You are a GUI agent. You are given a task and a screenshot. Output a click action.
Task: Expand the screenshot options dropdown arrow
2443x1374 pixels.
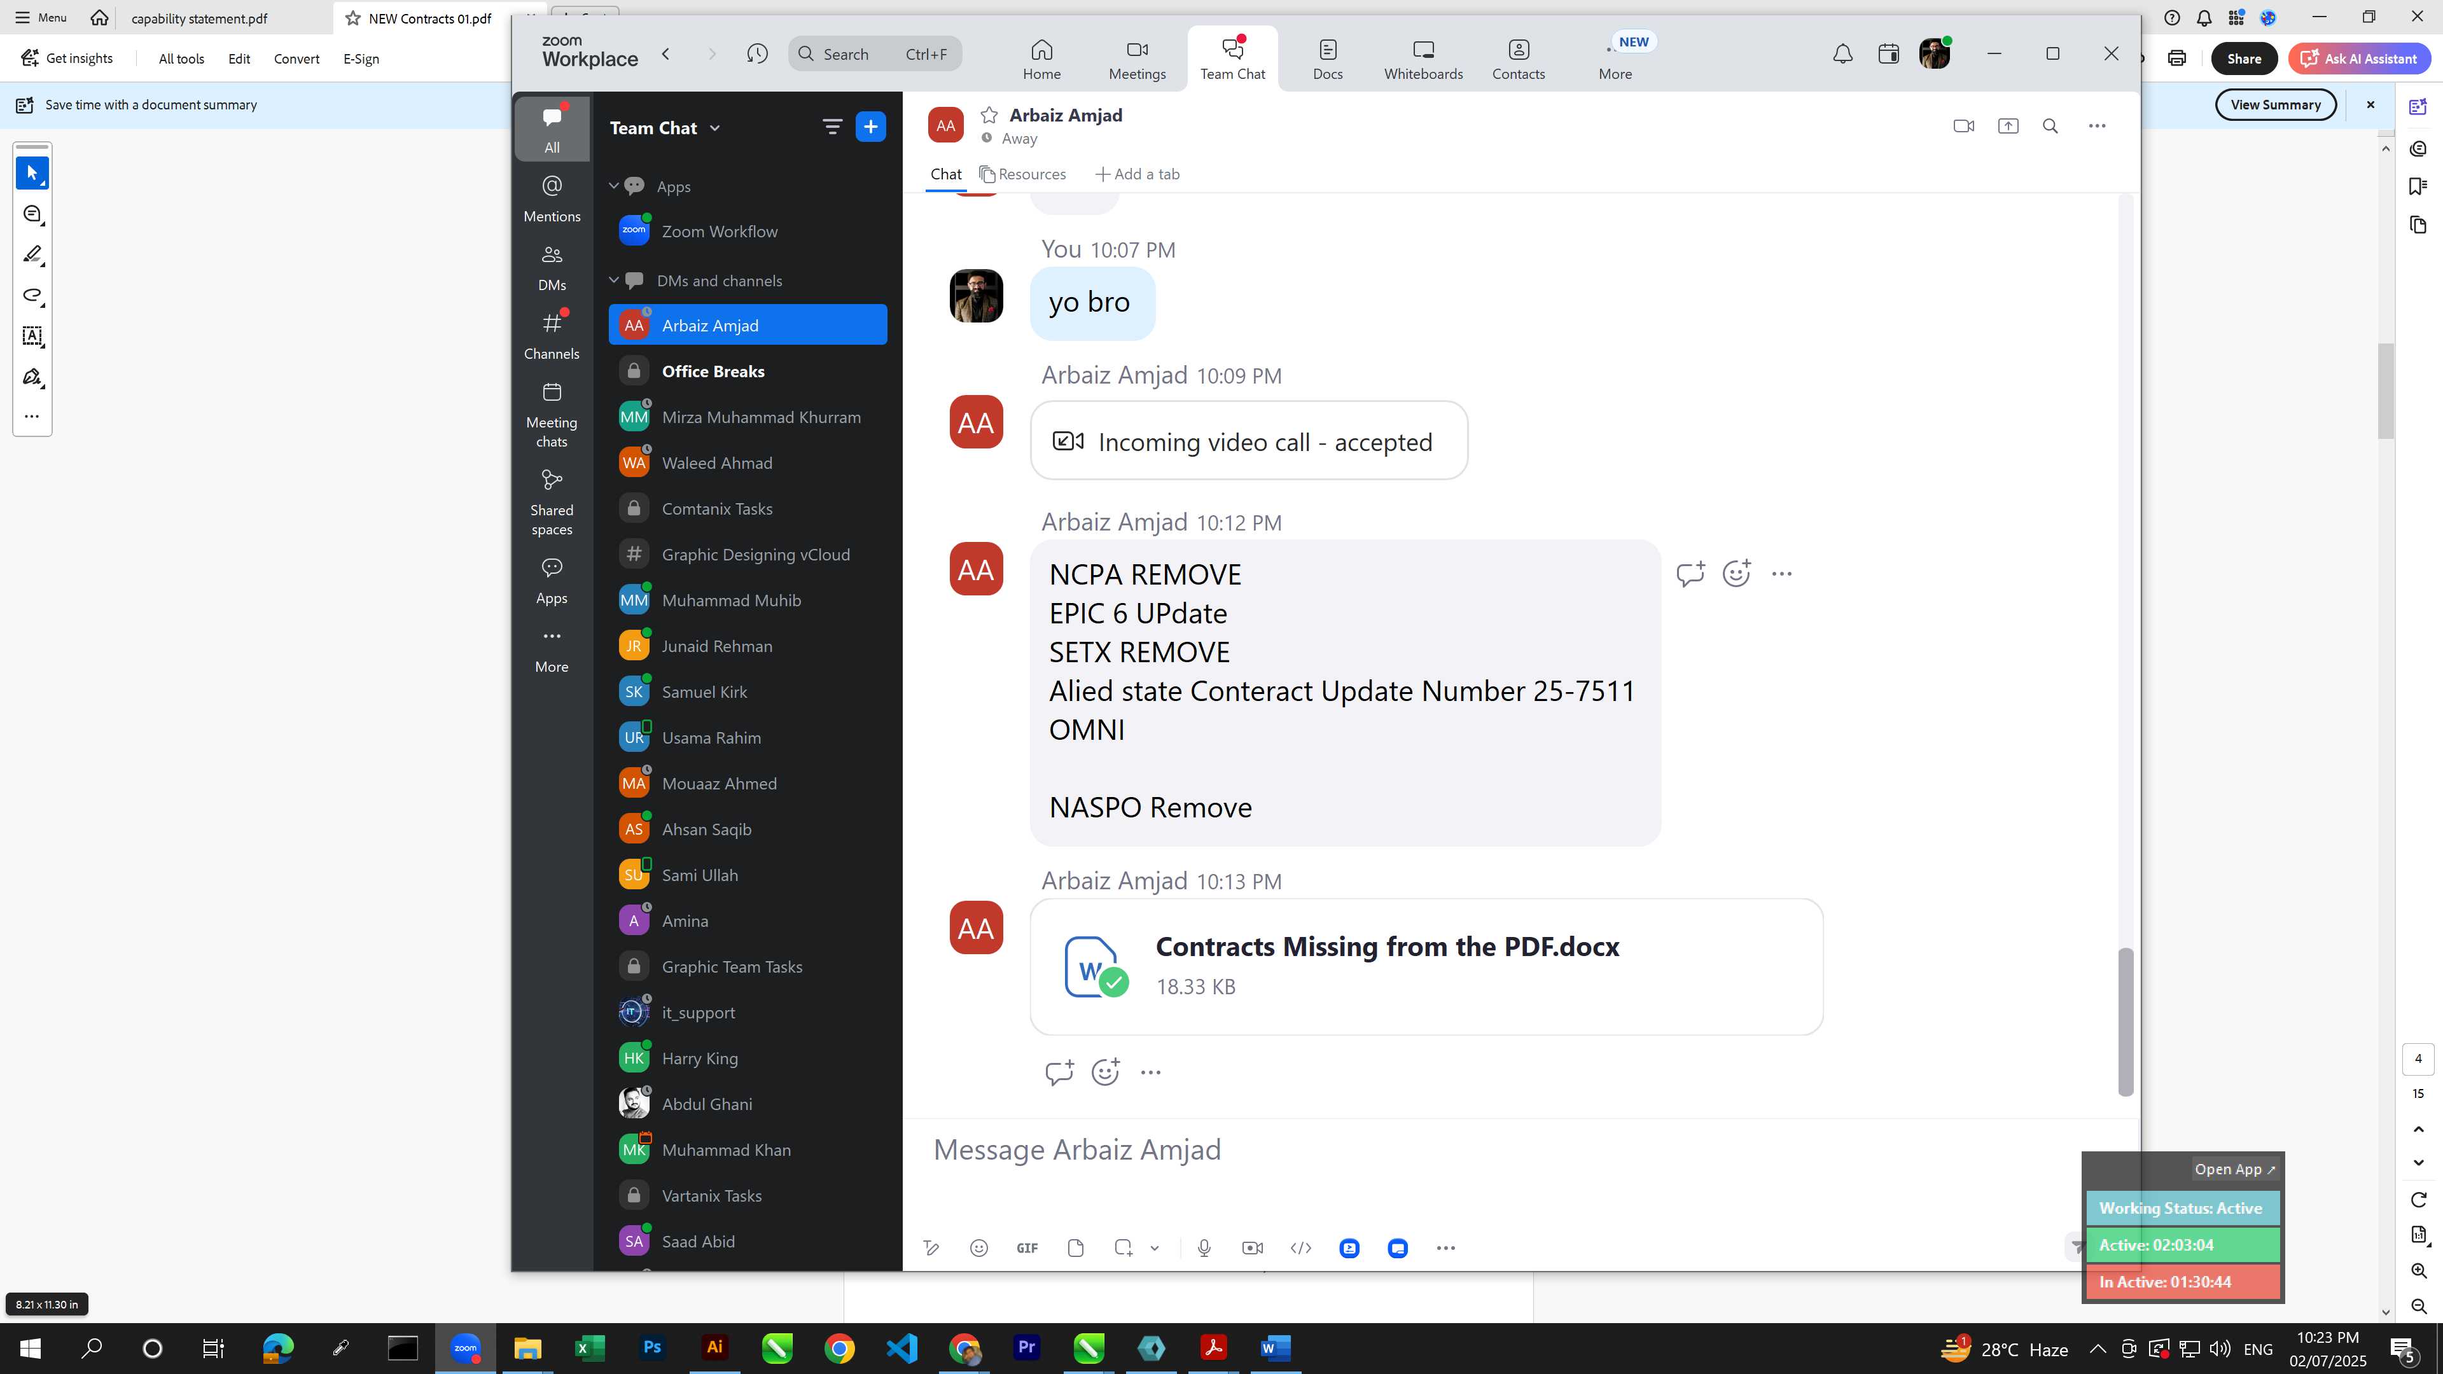click(1154, 1248)
